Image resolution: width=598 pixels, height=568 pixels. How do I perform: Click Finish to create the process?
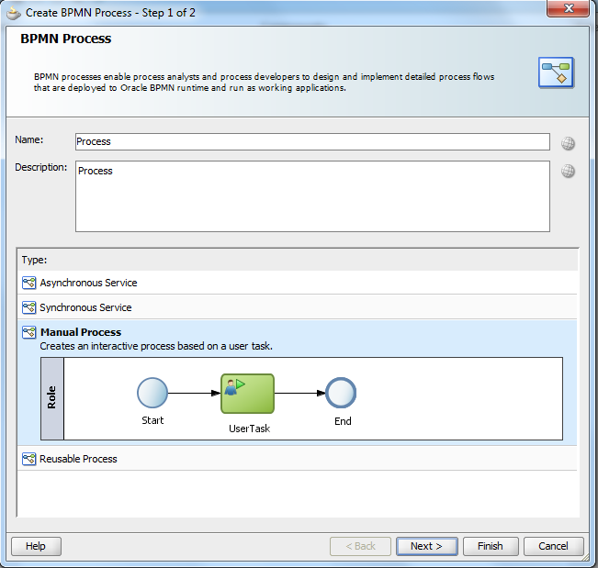point(491,546)
